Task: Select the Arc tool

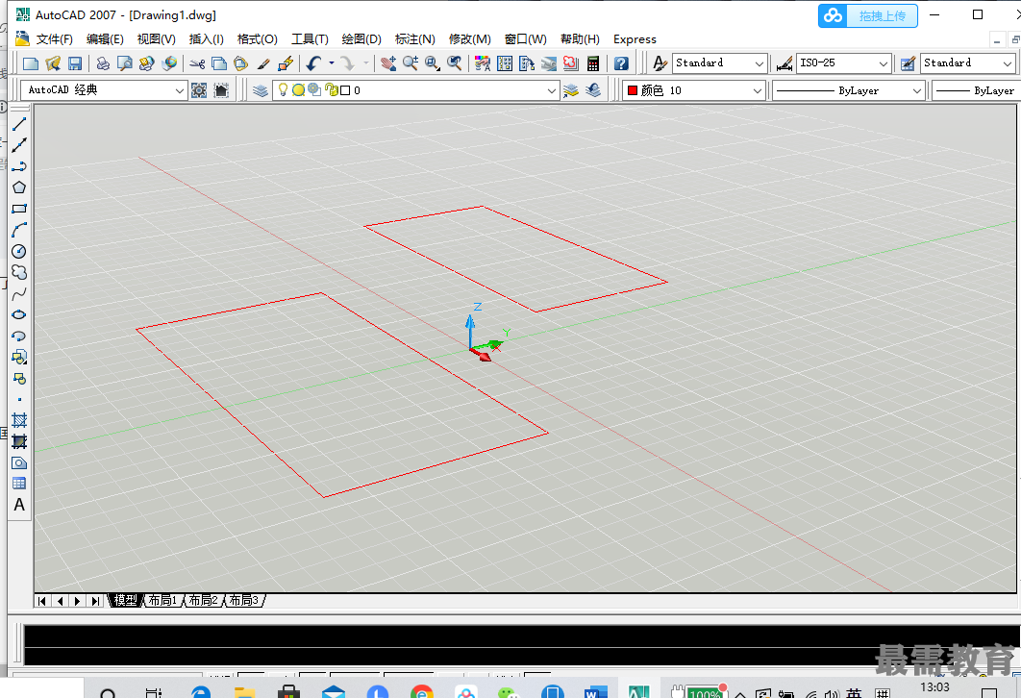Action: click(19, 230)
